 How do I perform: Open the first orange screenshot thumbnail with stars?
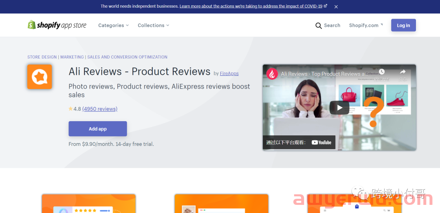pos(89,204)
